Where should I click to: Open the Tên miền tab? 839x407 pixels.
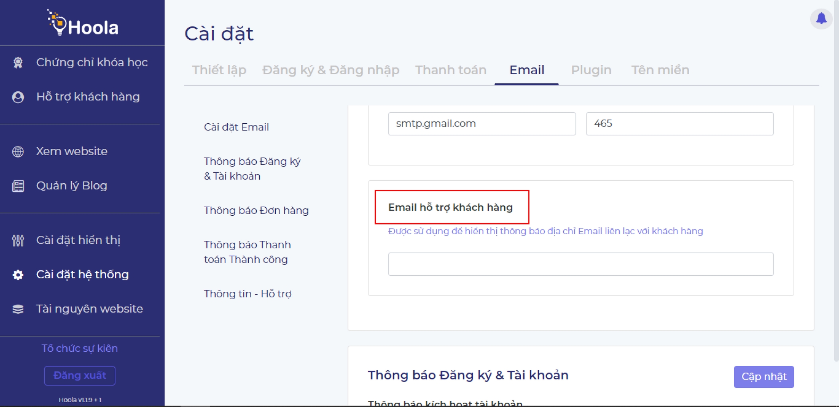tap(660, 70)
